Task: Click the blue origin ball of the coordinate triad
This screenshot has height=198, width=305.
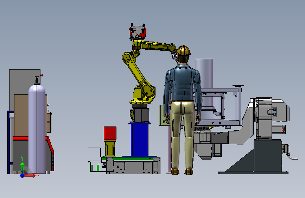Action: 22,175
